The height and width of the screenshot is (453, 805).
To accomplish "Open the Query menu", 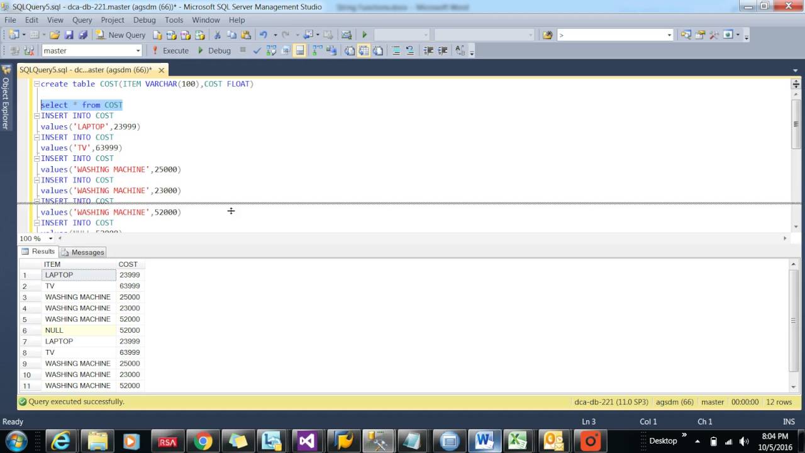I will click(x=82, y=20).
